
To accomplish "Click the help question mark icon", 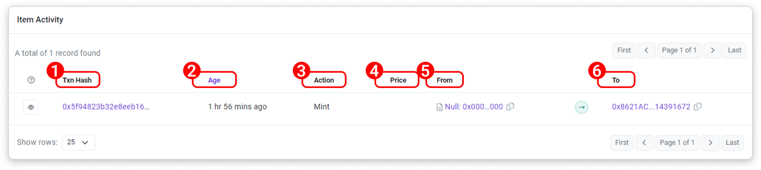I will click(x=31, y=80).
